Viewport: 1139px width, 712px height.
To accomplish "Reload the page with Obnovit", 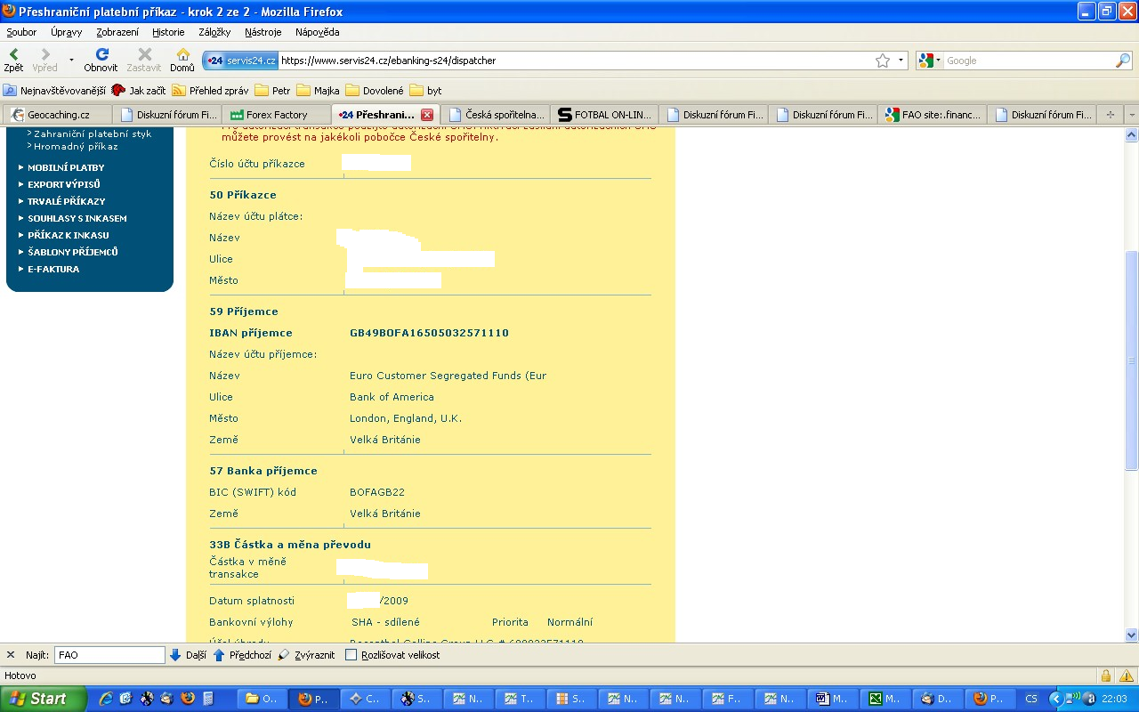I will tap(101, 60).
